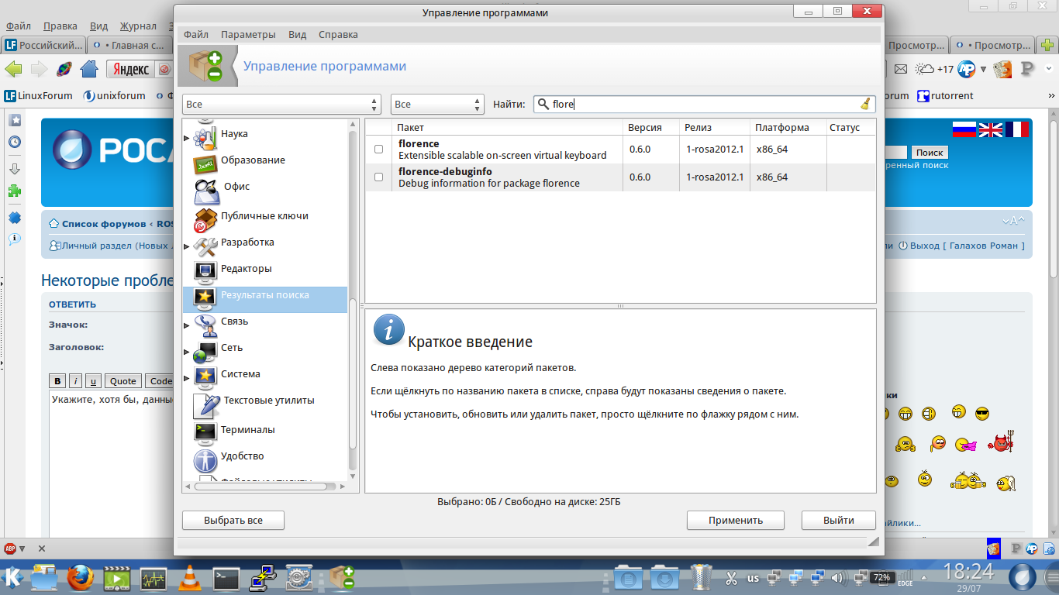Open the Справка menu

coord(338,35)
